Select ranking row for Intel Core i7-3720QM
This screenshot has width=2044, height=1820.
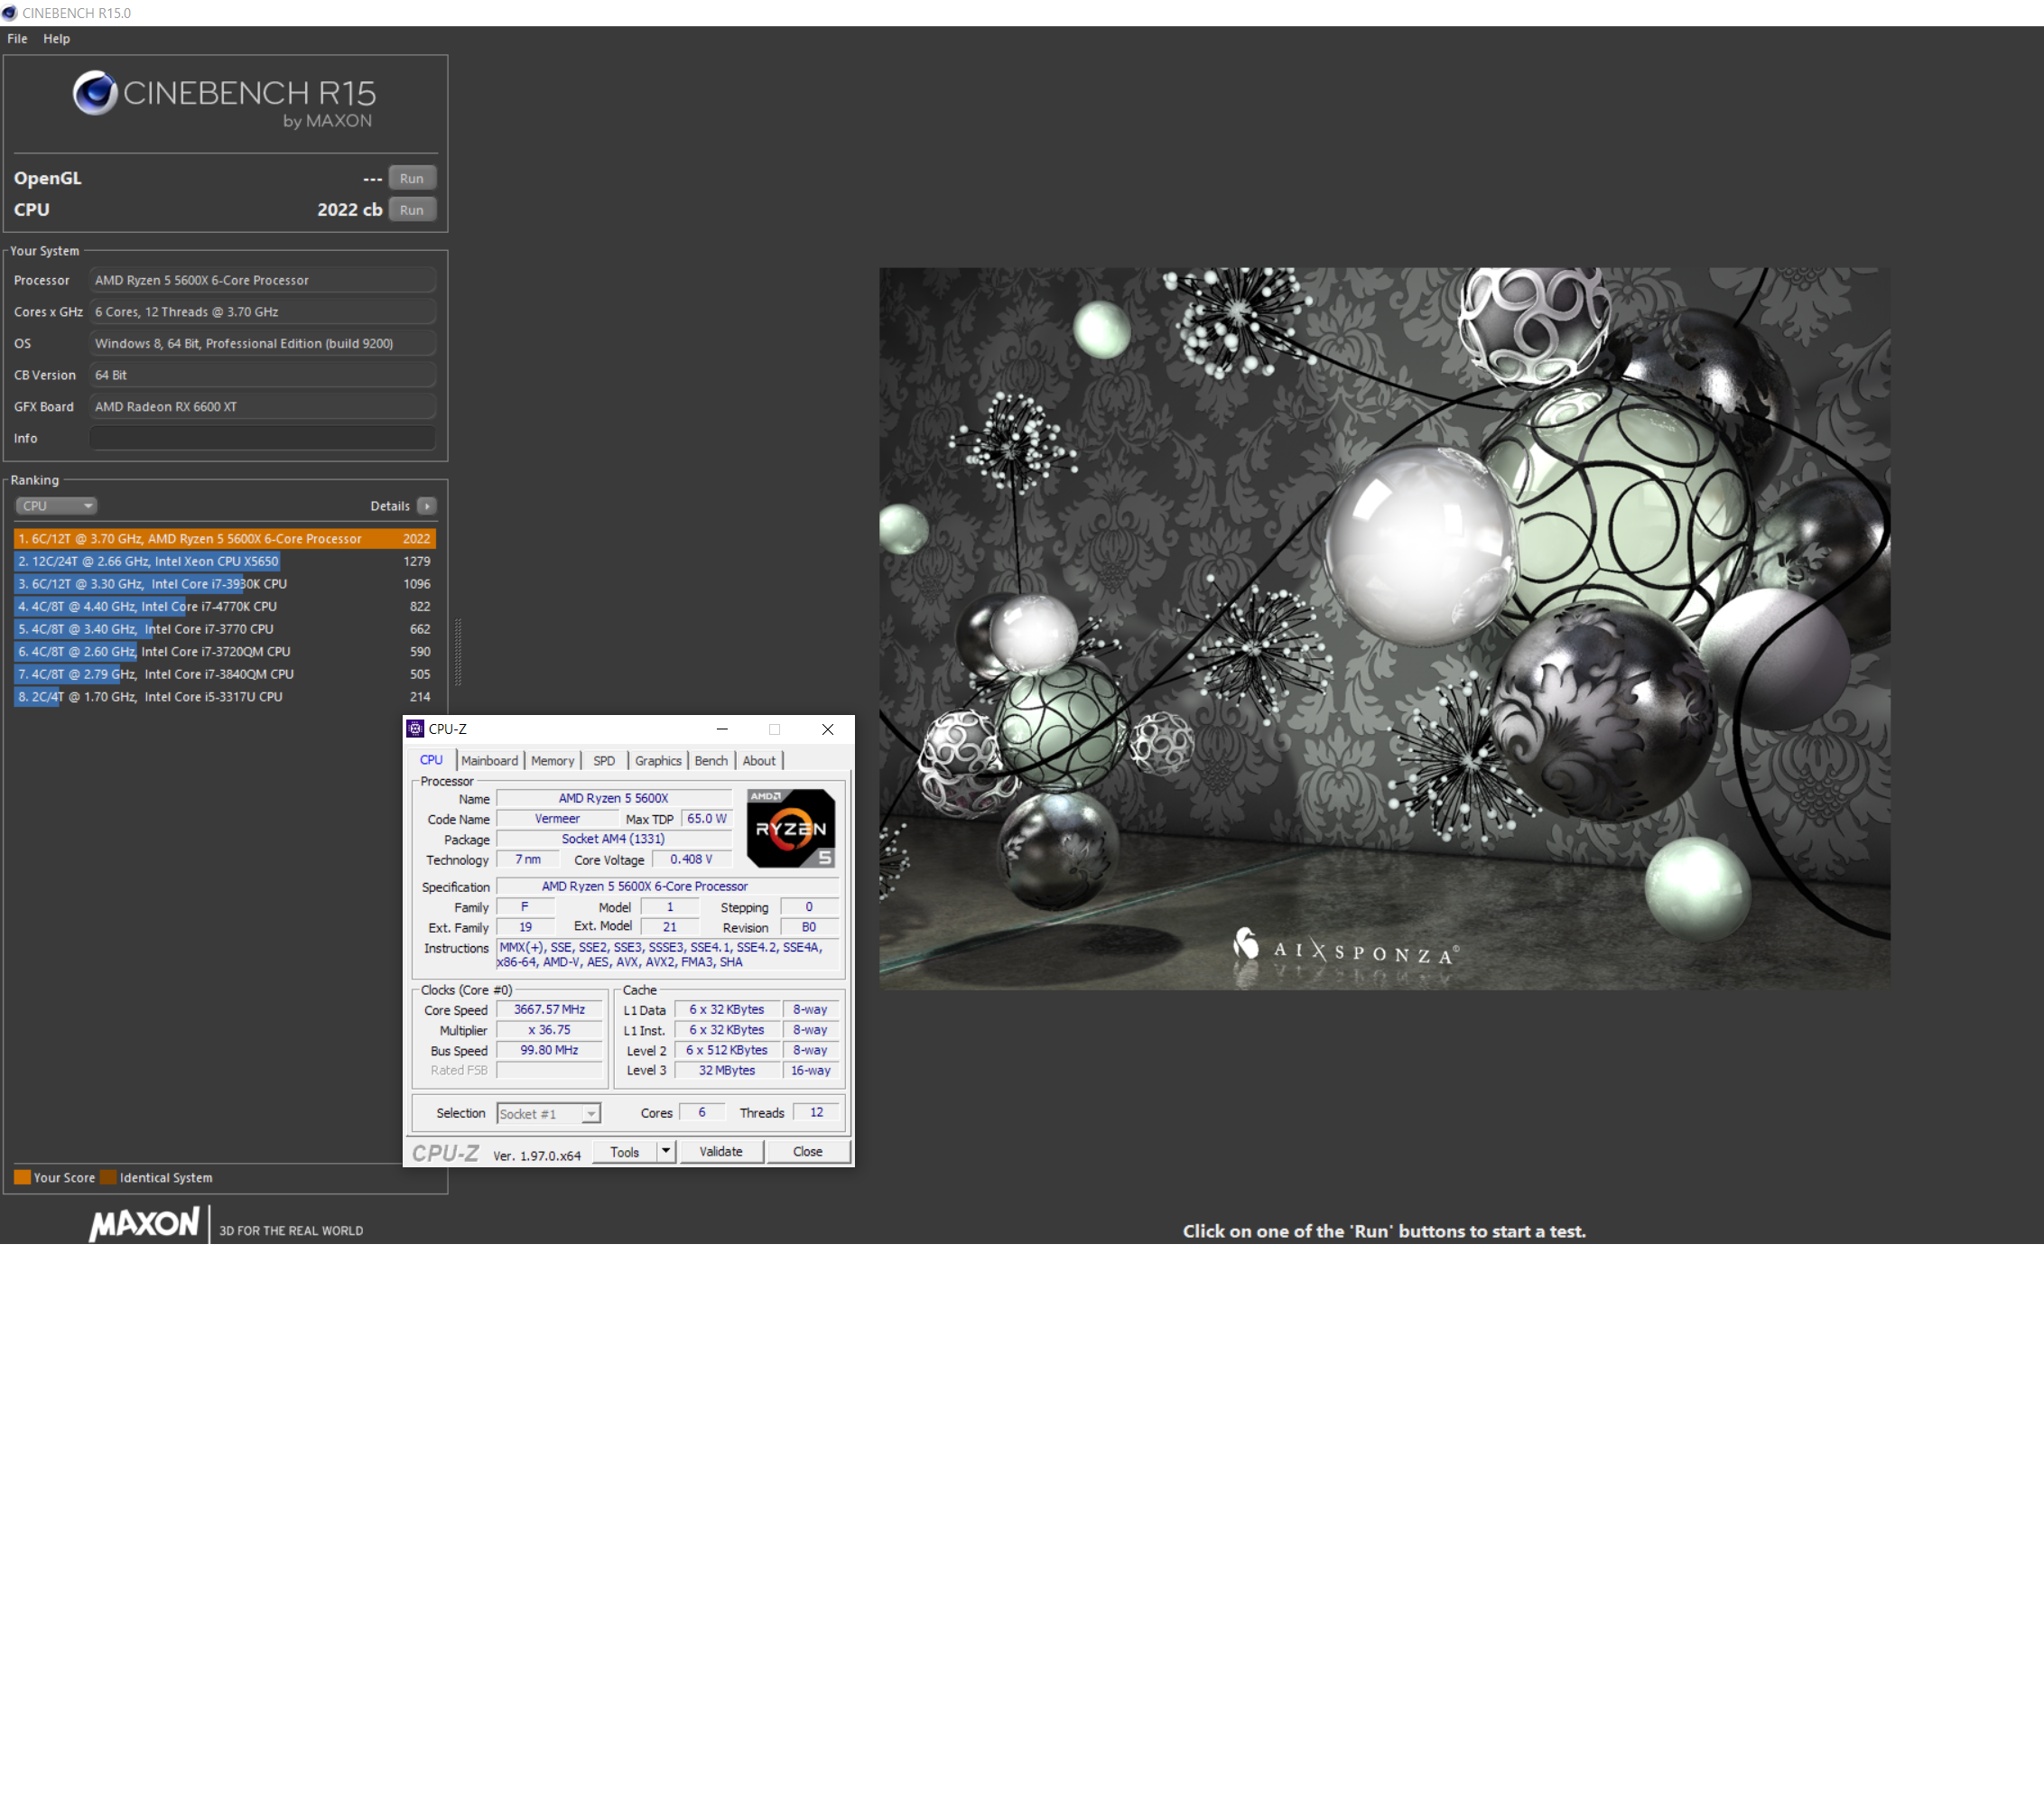(x=225, y=652)
